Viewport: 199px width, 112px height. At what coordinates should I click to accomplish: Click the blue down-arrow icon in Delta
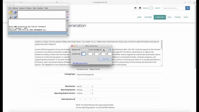[x=67, y=17]
